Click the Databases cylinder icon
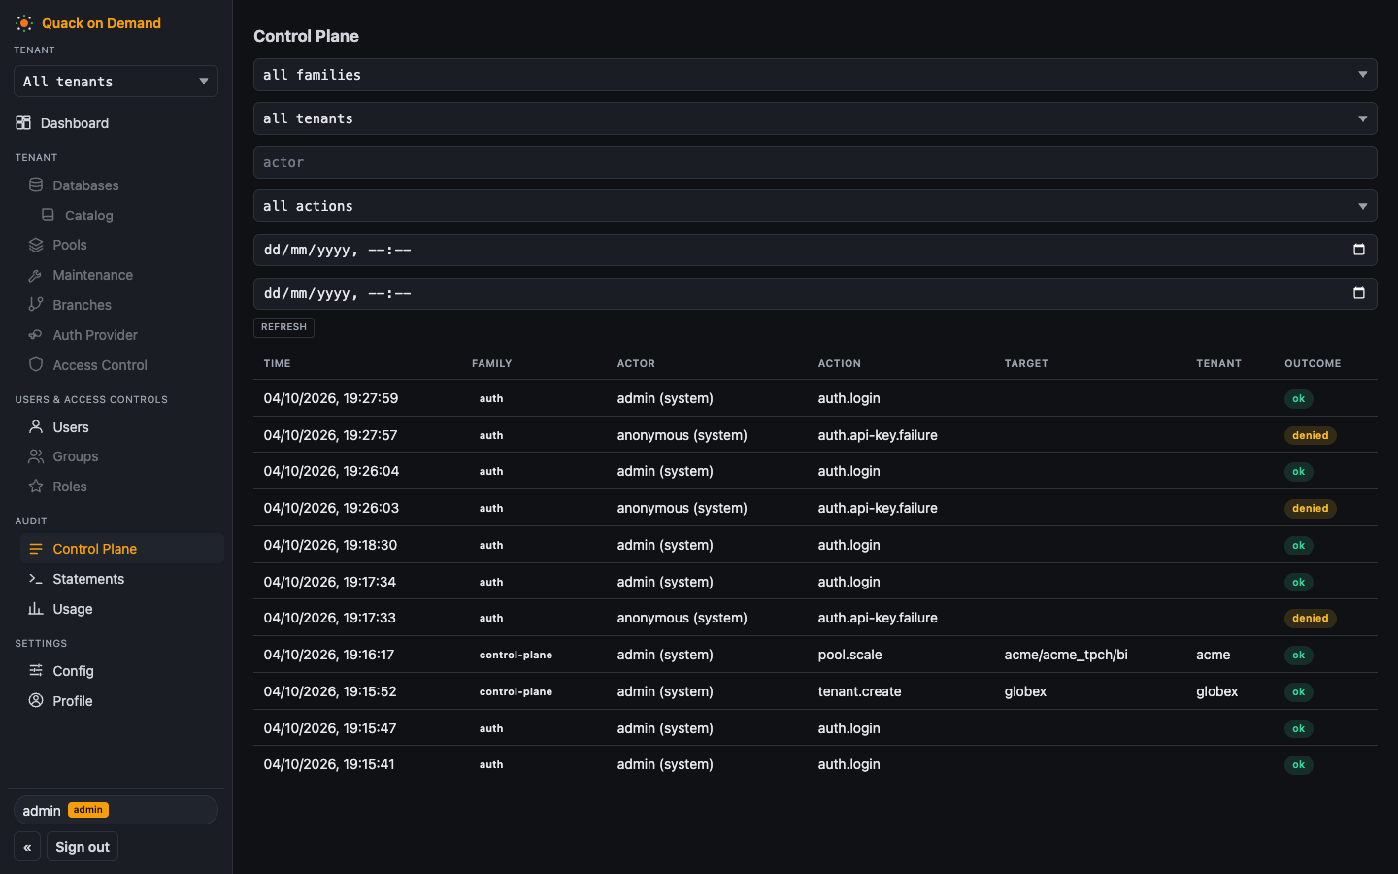 coord(36,185)
